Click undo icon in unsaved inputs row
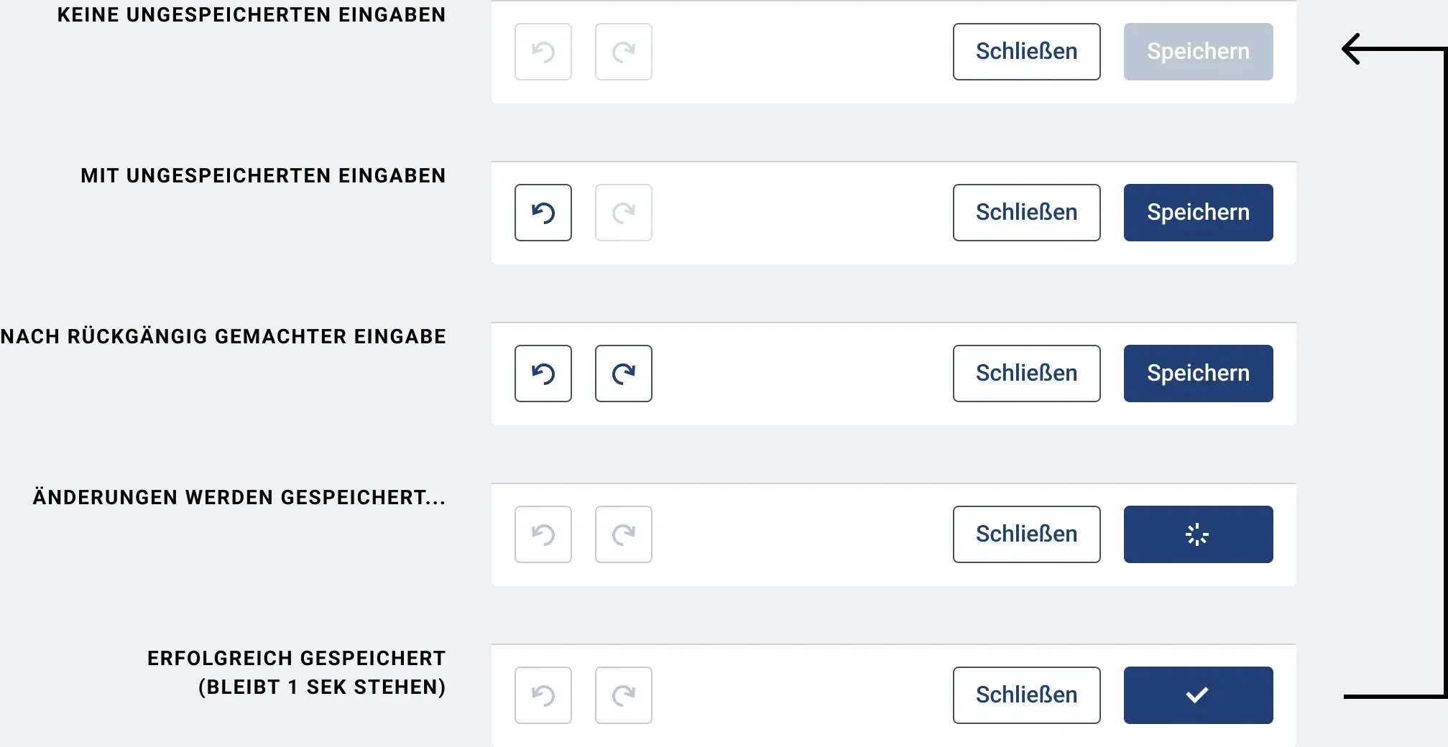1448x747 pixels. click(x=543, y=213)
